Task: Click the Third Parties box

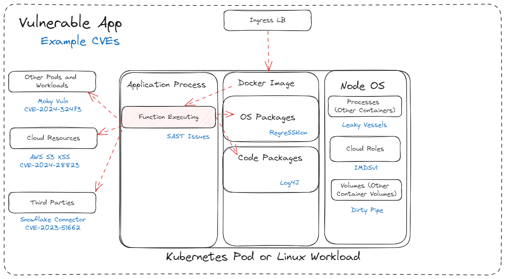Action: tap(52, 203)
